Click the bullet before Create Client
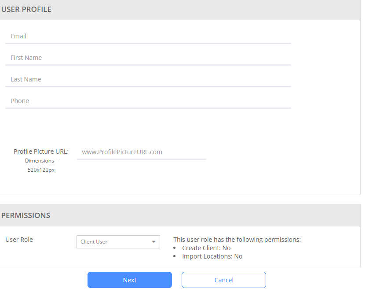This screenshot has height=292, width=369. click(174, 248)
